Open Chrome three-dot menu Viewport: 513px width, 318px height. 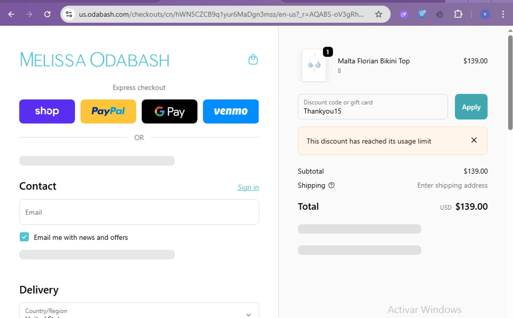coord(503,14)
